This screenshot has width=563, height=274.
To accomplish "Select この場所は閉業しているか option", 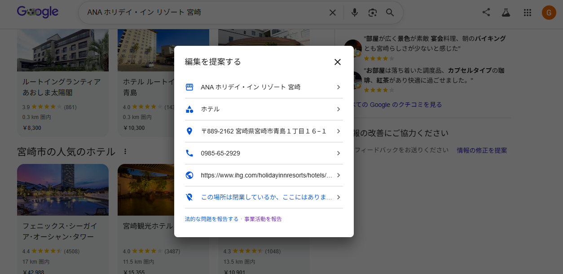I will (264, 197).
